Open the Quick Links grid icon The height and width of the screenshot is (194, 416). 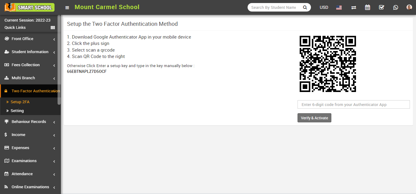point(53,28)
